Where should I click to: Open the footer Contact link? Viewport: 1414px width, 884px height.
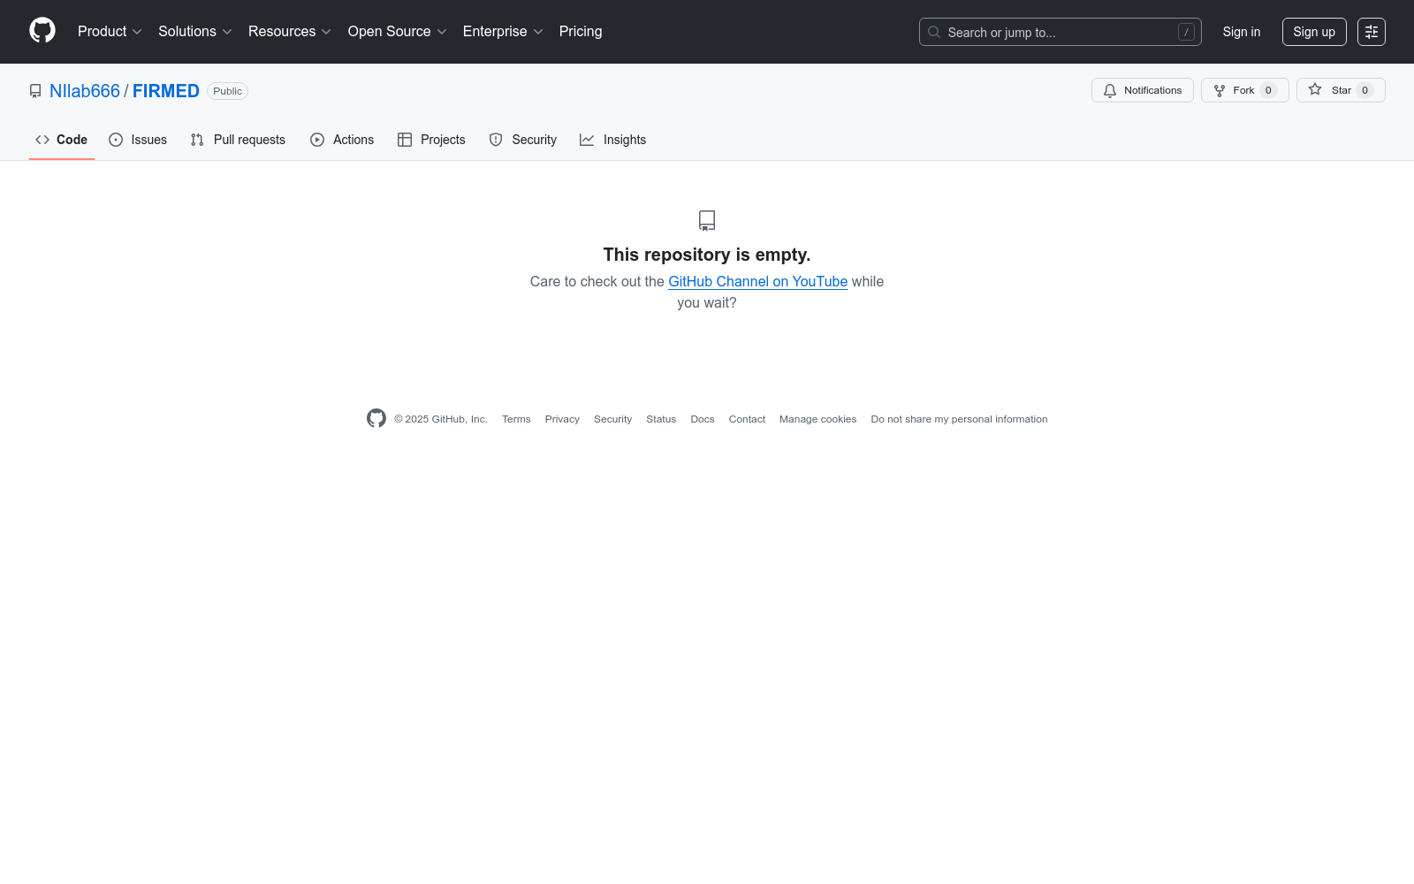pyautogui.click(x=747, y=419)
